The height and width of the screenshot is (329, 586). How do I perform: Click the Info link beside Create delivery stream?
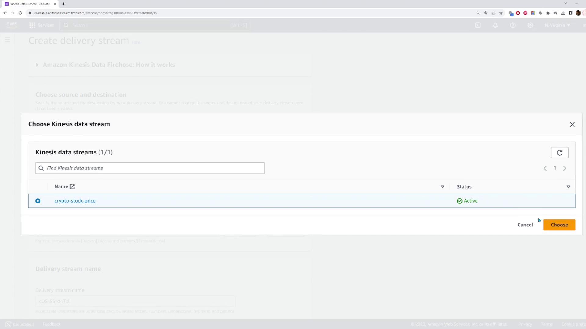pos(136,42)
